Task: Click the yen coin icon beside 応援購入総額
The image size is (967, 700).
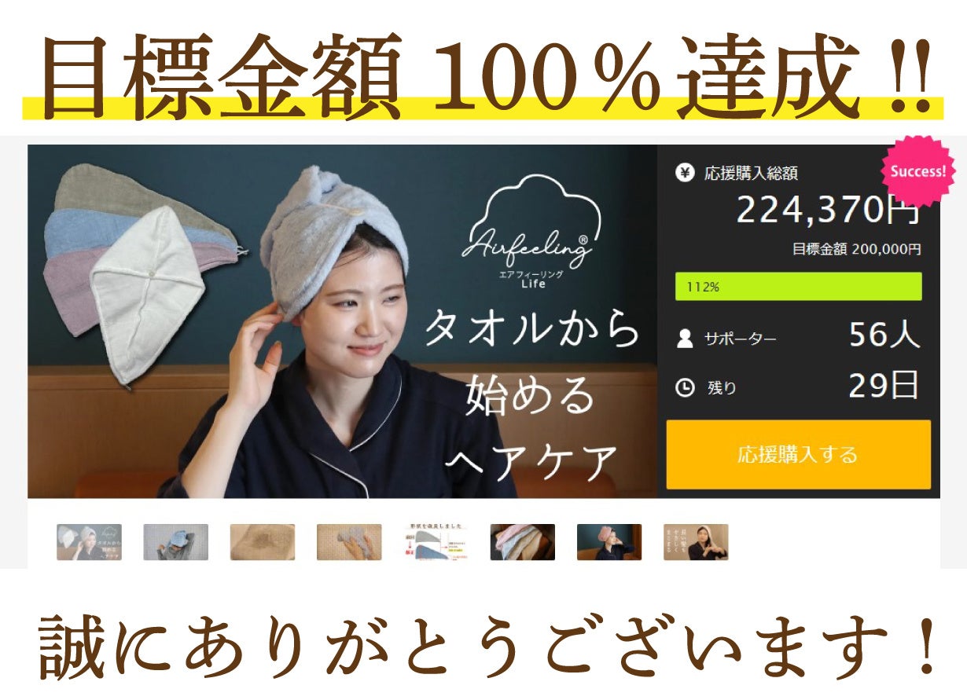Action: click(x=685, y=173)
